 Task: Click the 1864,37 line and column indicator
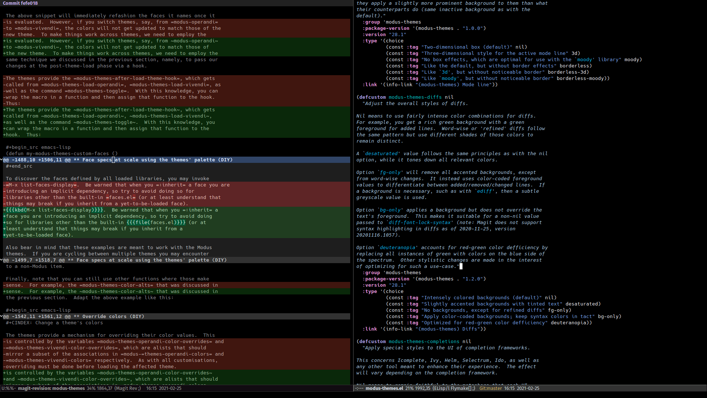tap(105, 388)
